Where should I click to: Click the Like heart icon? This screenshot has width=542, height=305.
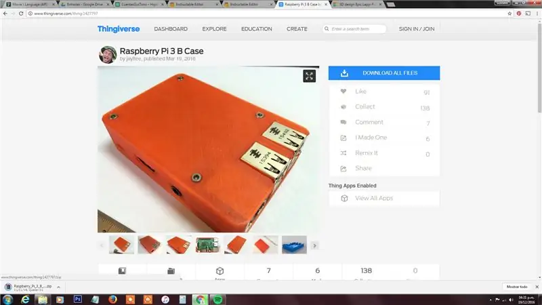(x=343, y=91)
